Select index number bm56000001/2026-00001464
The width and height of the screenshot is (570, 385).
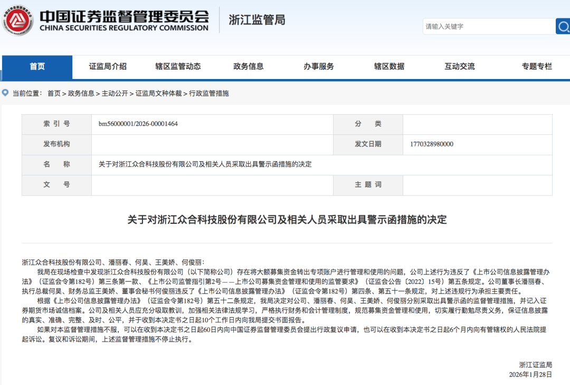click(138, 124)
